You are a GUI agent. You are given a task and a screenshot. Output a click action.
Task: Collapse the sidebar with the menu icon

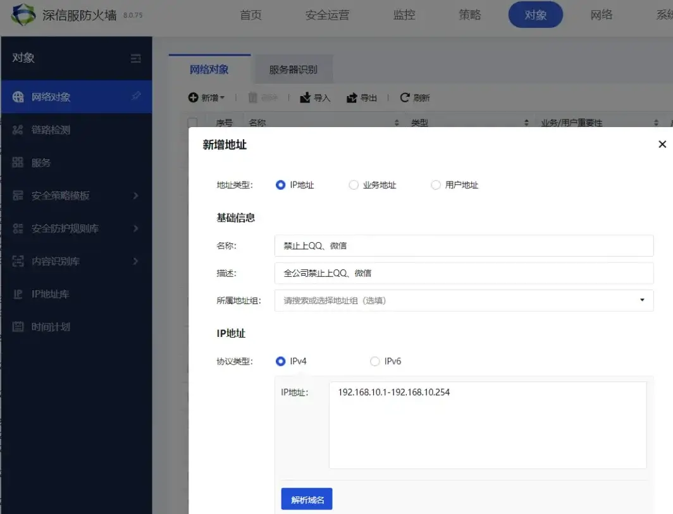coord(135,58)
